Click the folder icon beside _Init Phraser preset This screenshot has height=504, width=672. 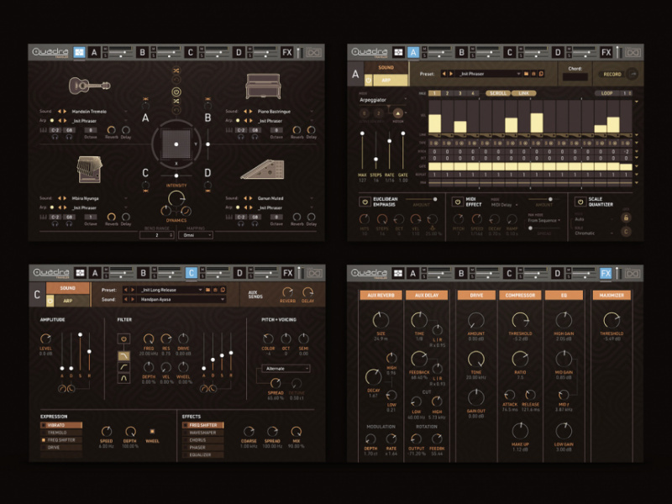click(x=524, y=73)
